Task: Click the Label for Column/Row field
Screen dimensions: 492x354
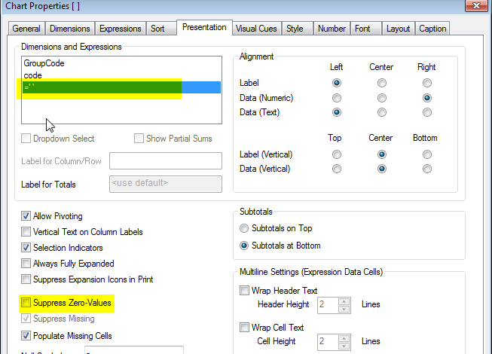Action: (165, 160)
